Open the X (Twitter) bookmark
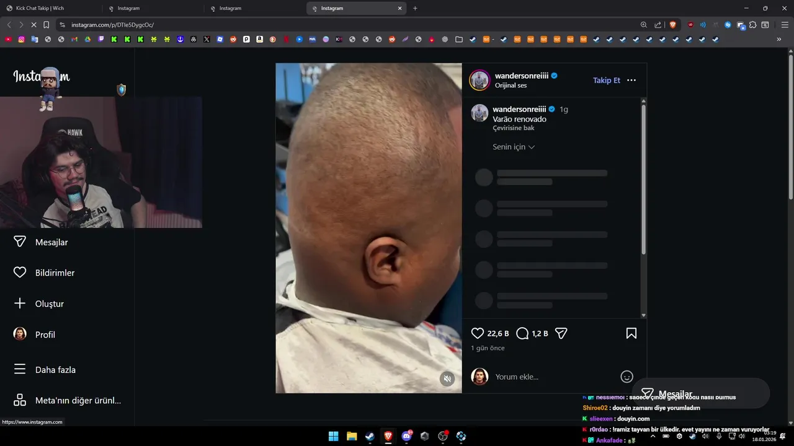The width and height of the screenshot is (794, 446). click(207, 39)
